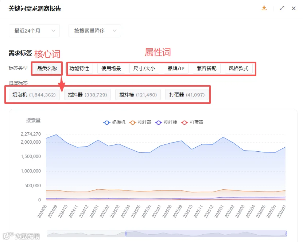Click the 标签类型 label
This screenshot has height=242, width=303.
tap(18, 68)
